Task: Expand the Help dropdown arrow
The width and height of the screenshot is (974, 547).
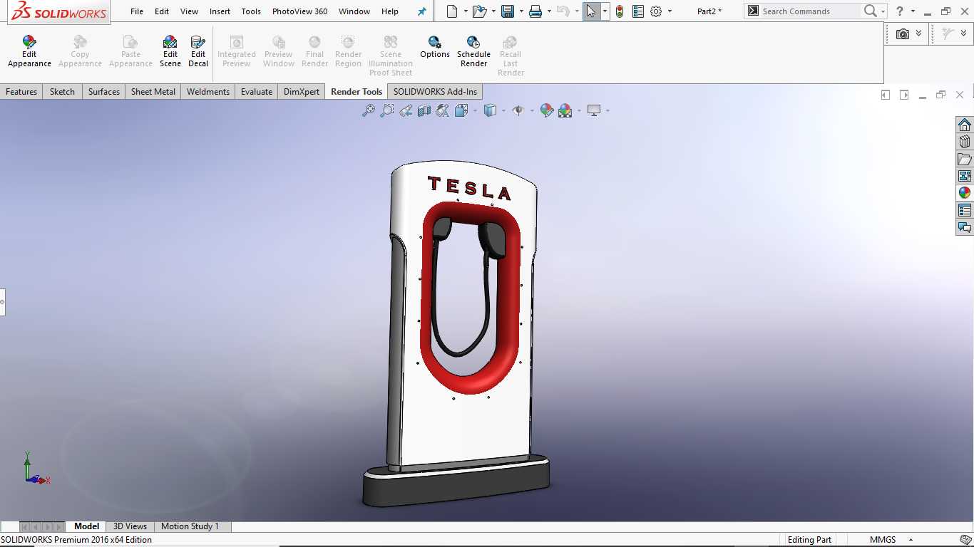Action: (913, 11)
